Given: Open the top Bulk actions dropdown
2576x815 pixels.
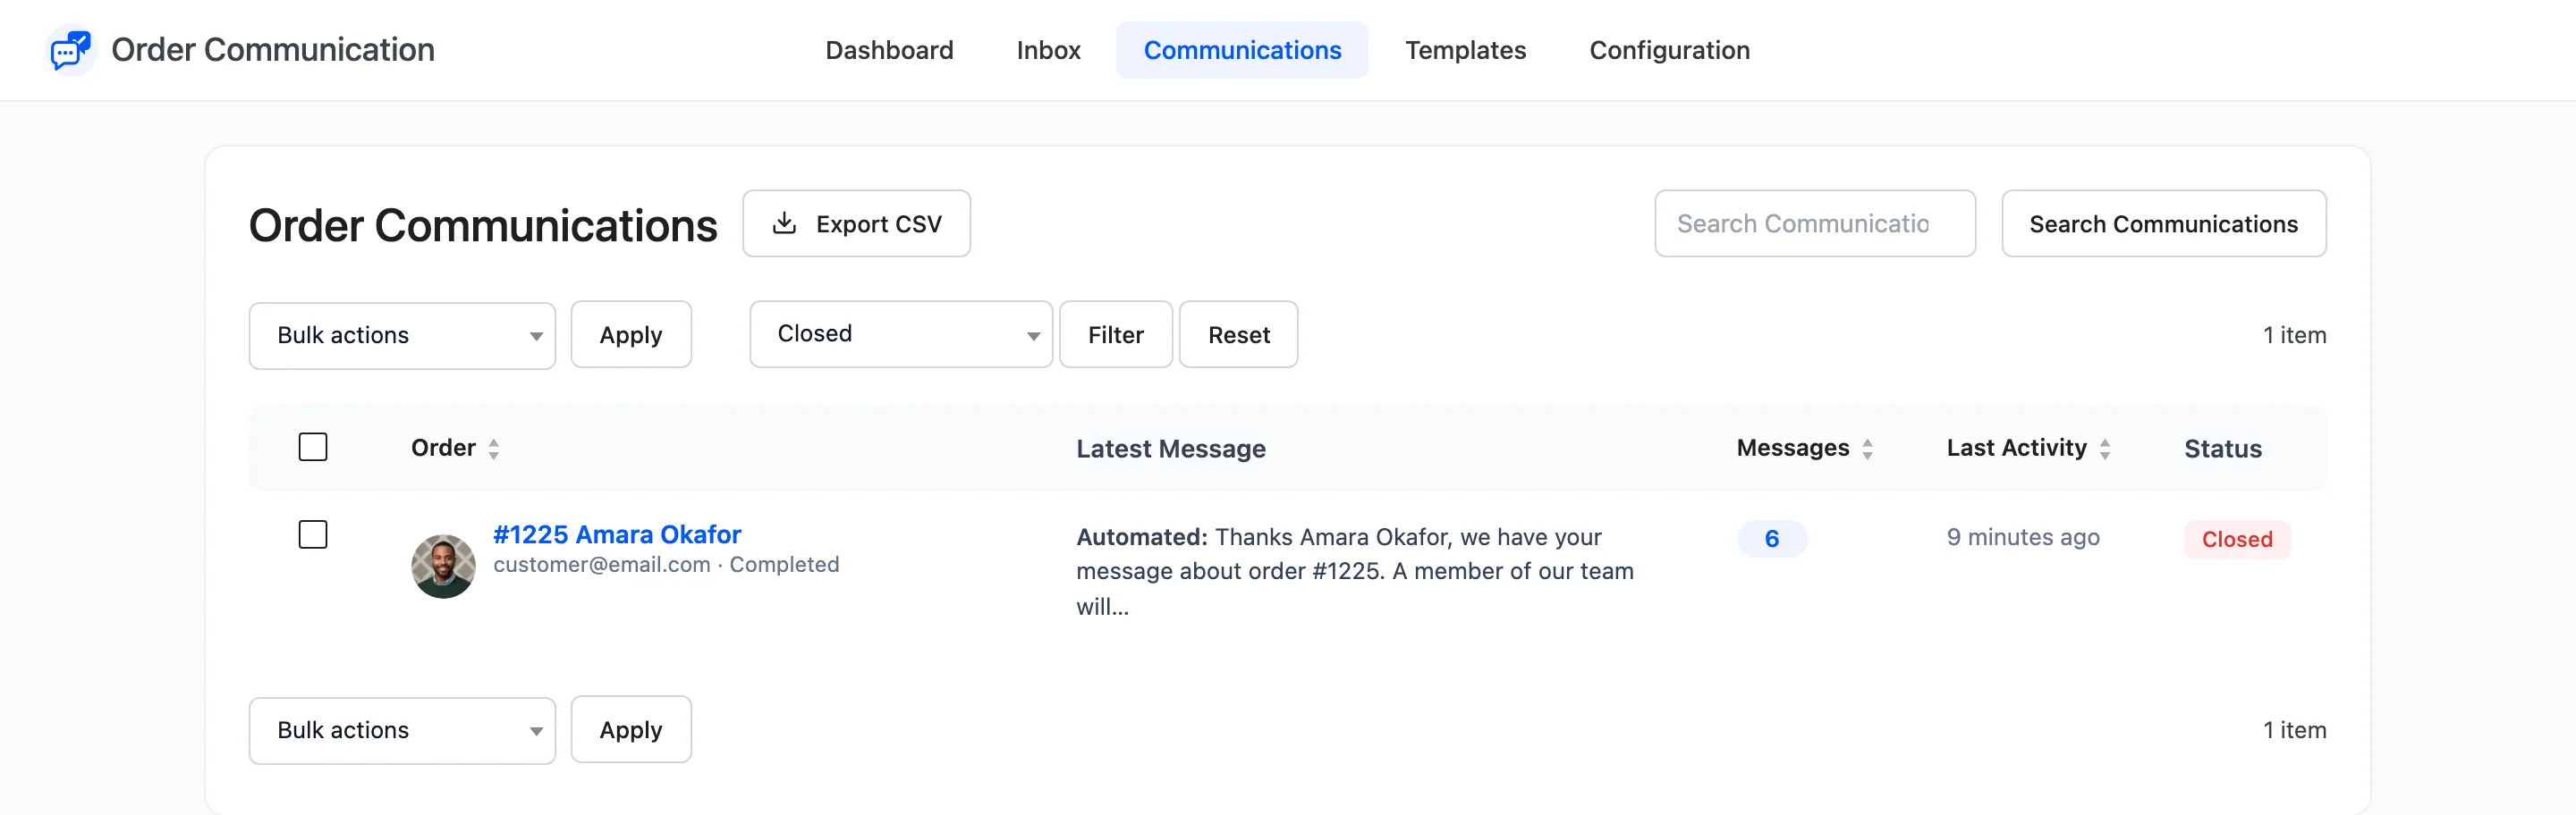Looking at the screenshot, I should tap(402, 336).
